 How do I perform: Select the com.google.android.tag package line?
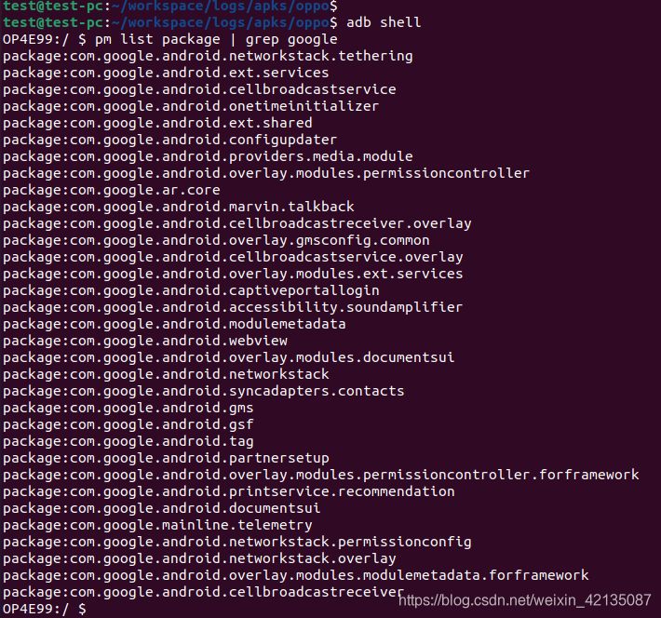click(x=128, y=441)
